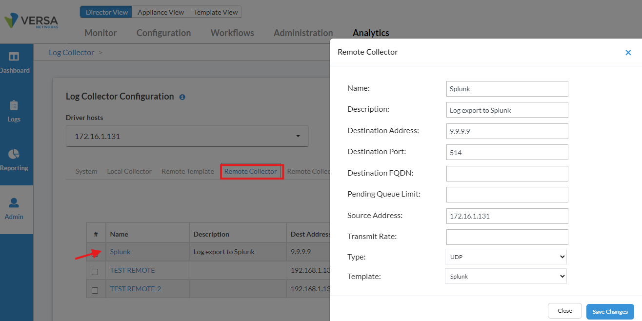Viewport: 642px width, 321px height.
Task: Tick the checkbox for the Splunk row
Action: pos(95,253)
